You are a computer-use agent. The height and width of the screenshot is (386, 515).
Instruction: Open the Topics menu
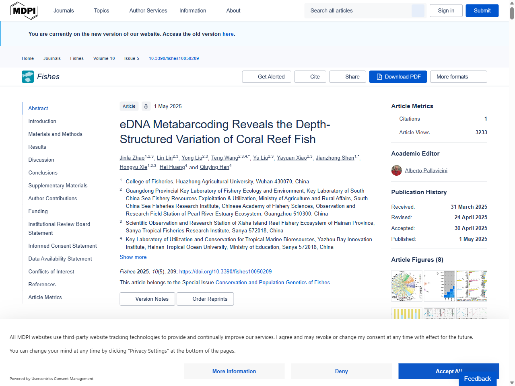(x=101, y=10)
